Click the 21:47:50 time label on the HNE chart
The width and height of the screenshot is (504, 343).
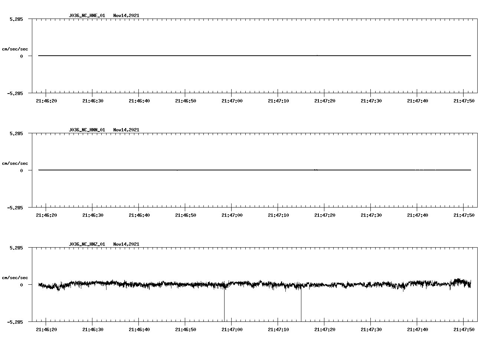pyautogui.click(x=464, y=101)
